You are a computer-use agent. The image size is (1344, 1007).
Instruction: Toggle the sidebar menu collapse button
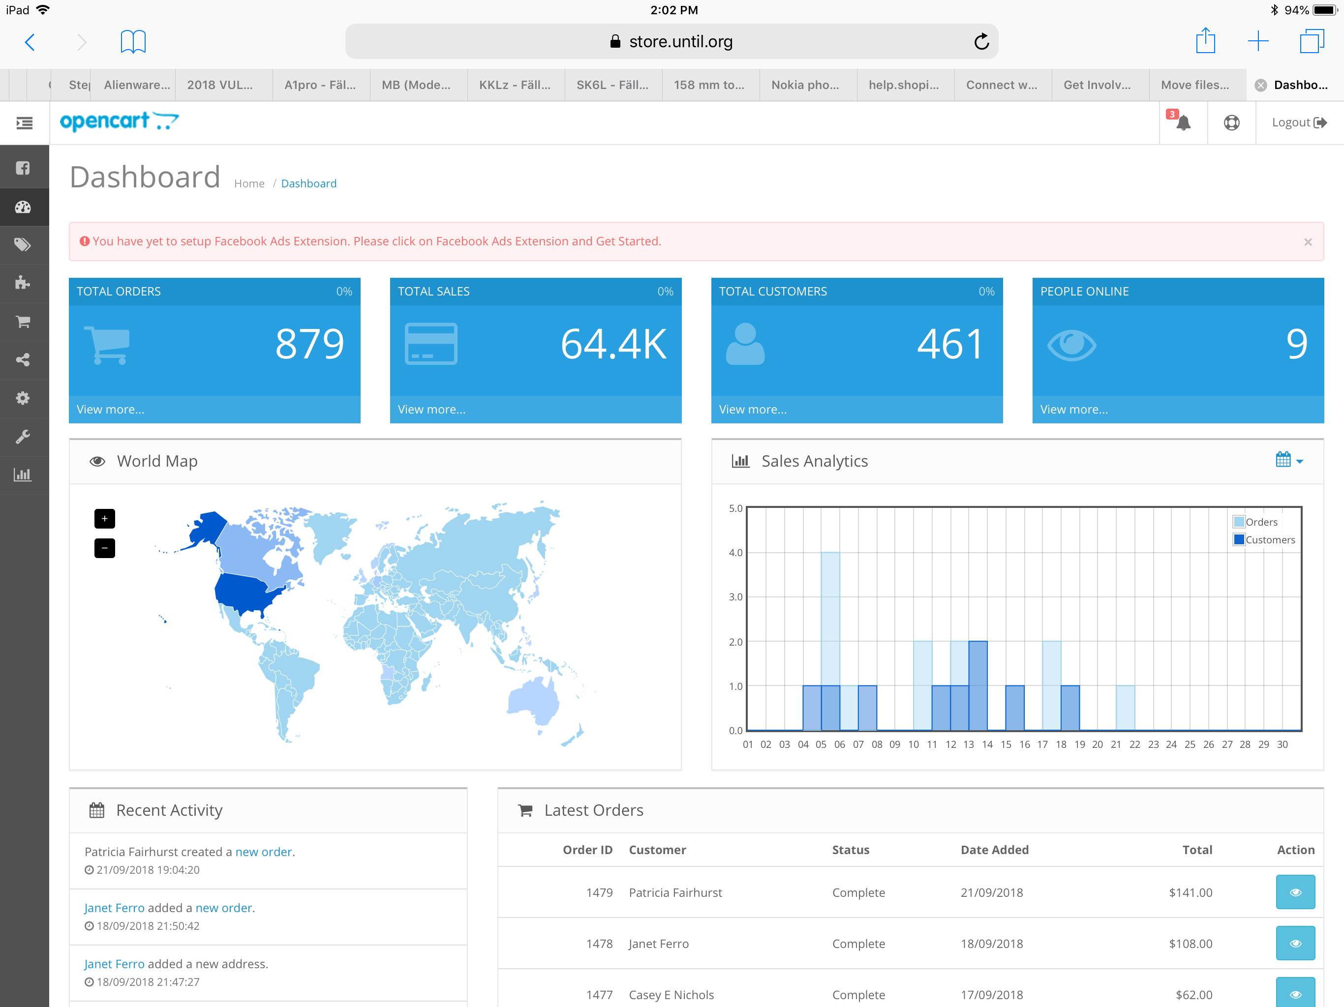(x=24, y=123)
